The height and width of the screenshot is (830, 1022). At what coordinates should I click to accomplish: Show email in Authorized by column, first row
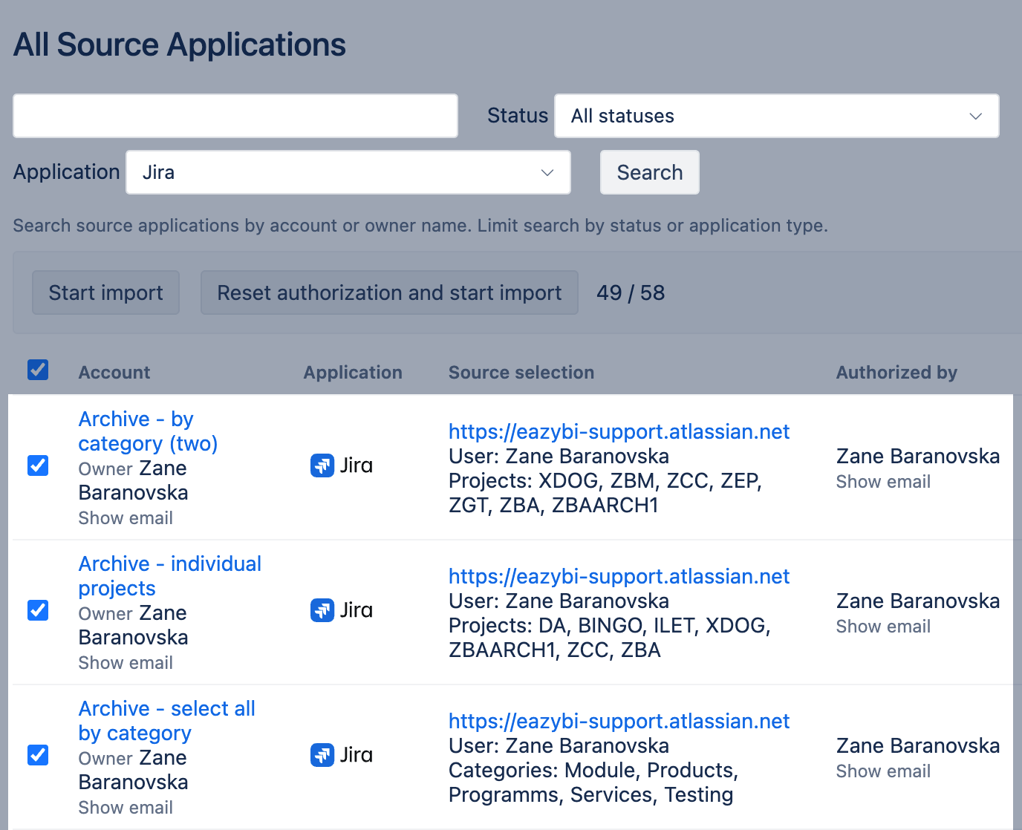point(883,482)
